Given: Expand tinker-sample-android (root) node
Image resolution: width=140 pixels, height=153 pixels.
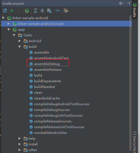Looking at the screenshot, I should pyautogui.click(x=9, y=24).
